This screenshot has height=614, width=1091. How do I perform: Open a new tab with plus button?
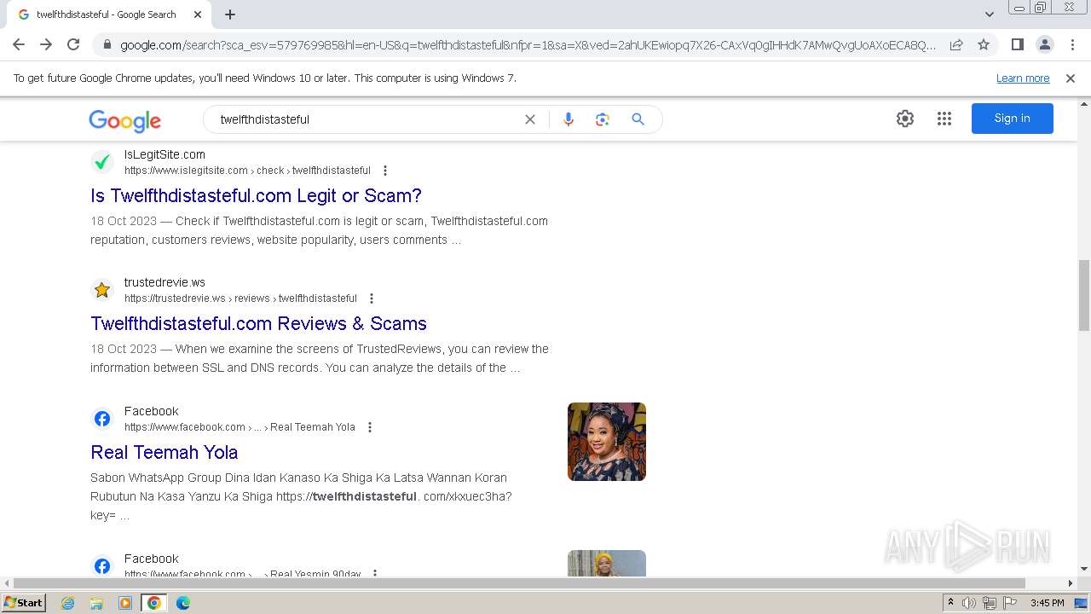pyautogui.click(x=230, y=14)
